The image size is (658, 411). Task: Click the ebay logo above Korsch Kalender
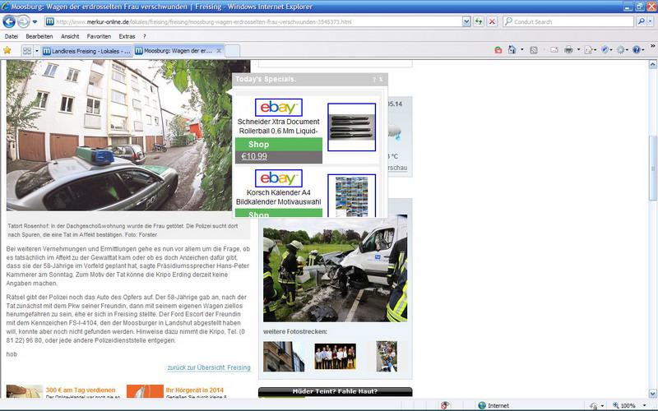[279, 178]
